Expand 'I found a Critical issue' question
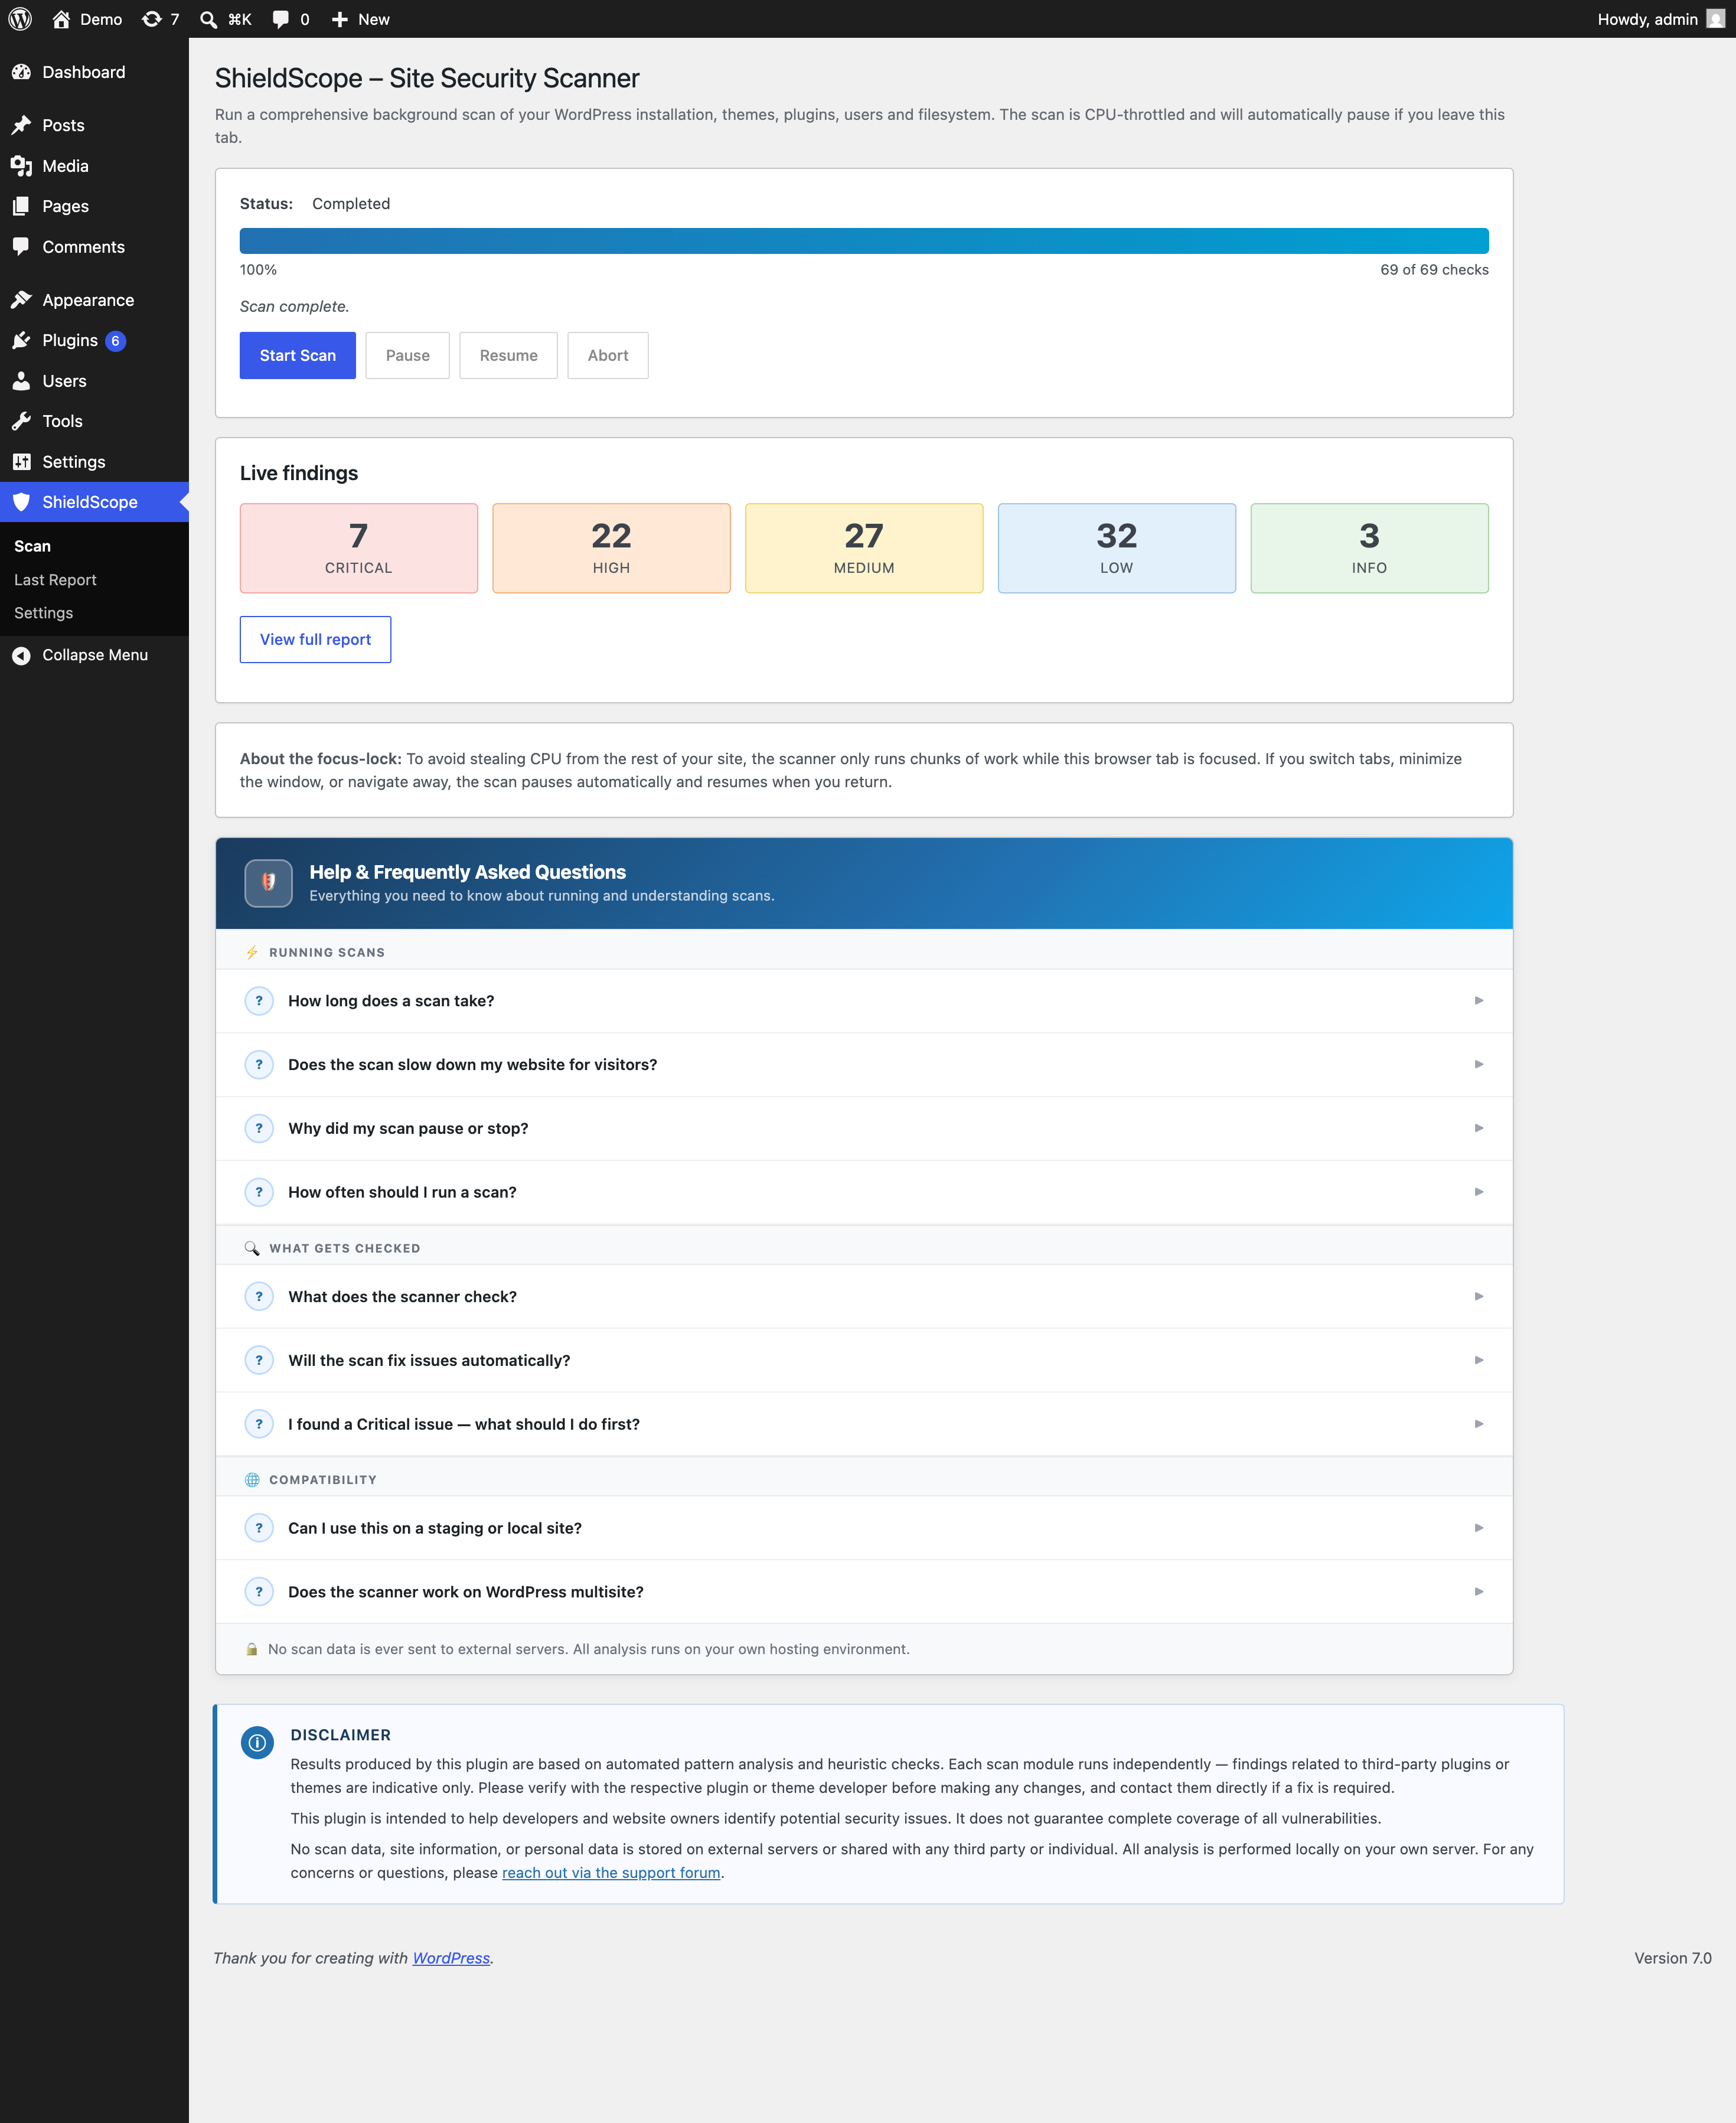Screen dimensions: 1736x2123 pyautogui.click(x=864, y=1424)
